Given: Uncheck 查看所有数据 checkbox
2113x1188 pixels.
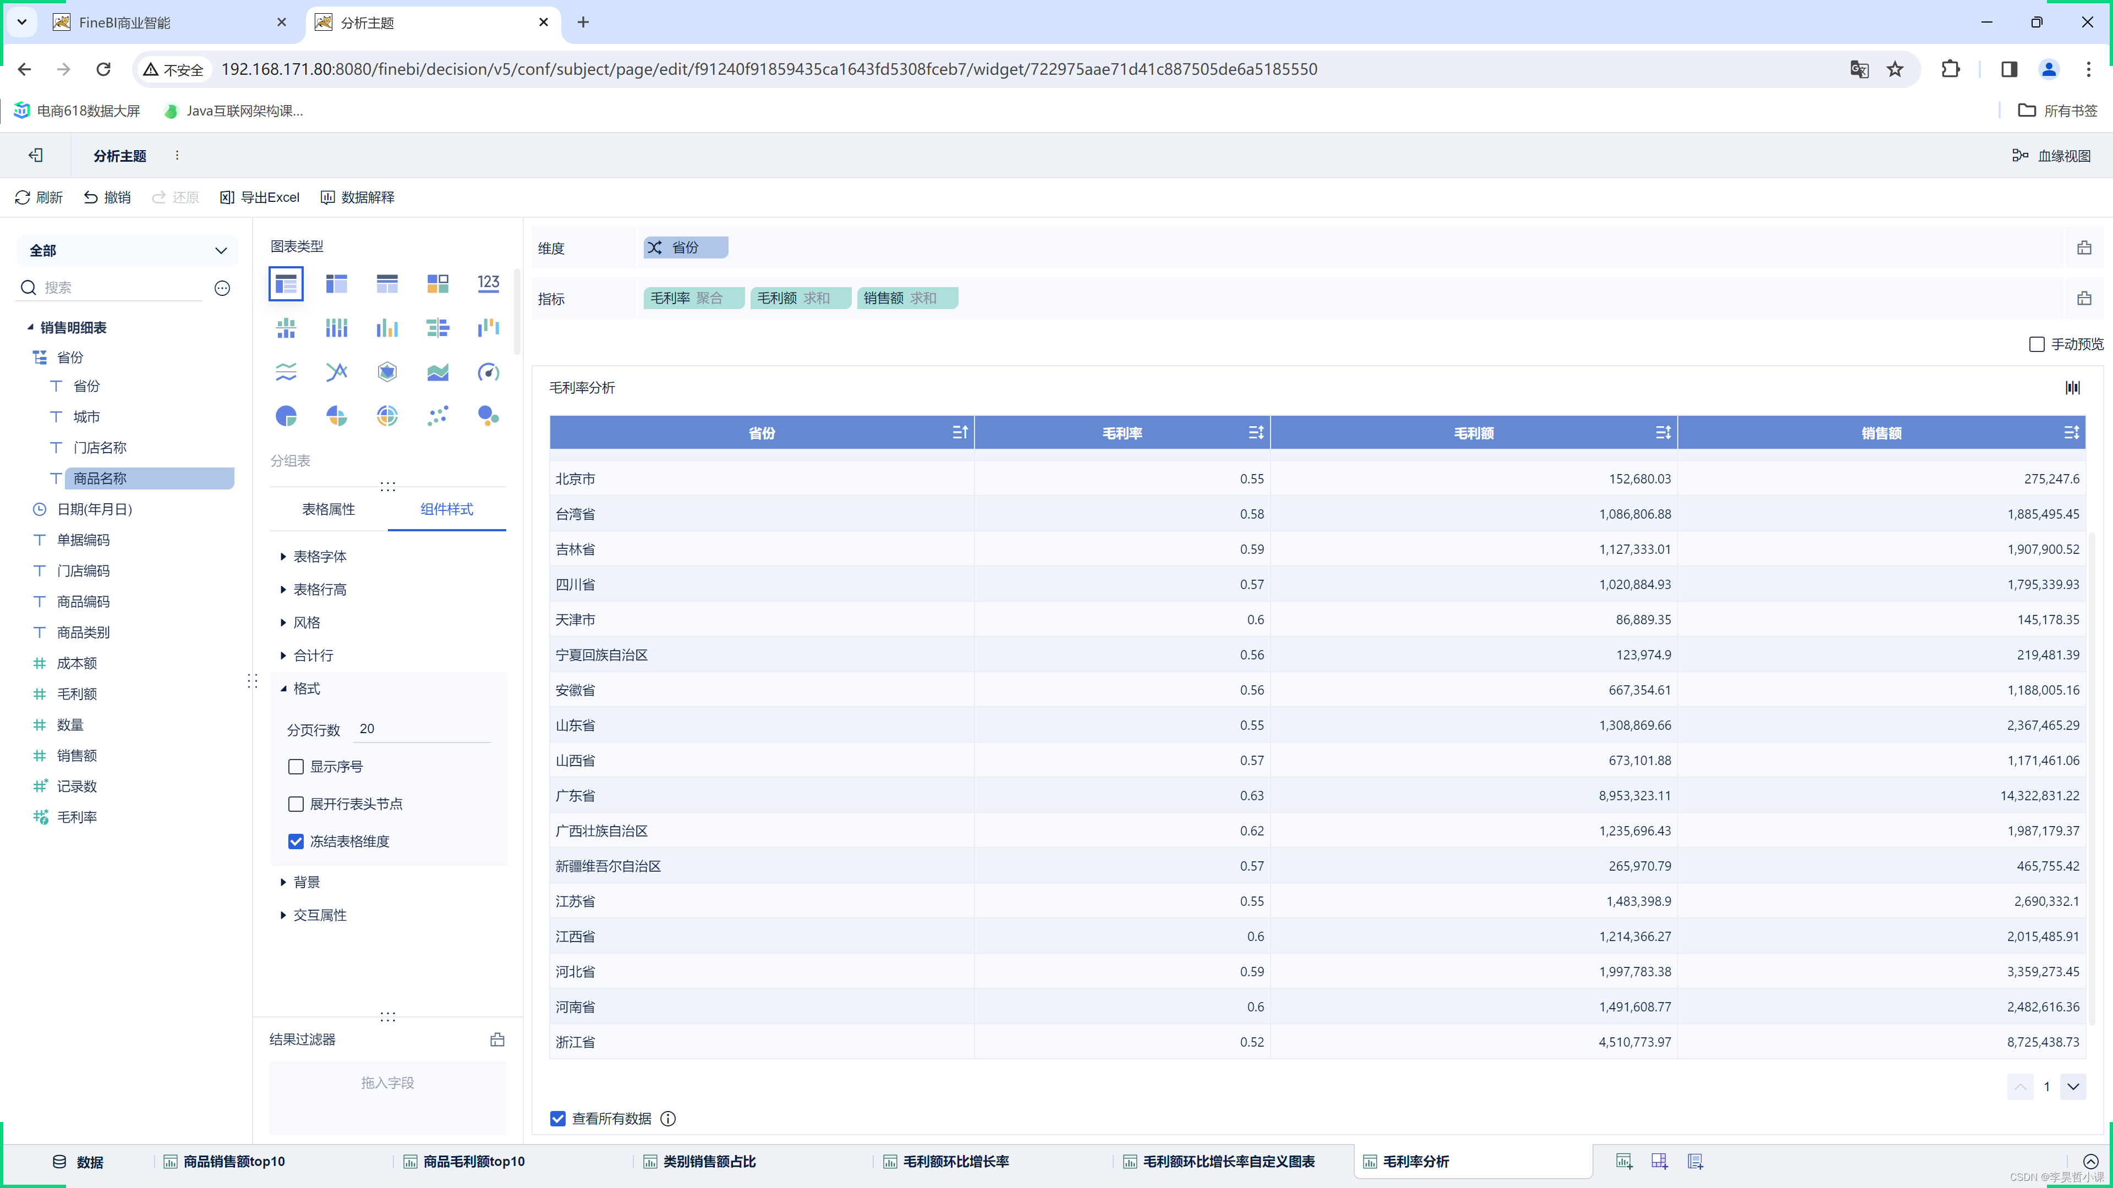Looking at the screenshot, I should pos(558,1118).
